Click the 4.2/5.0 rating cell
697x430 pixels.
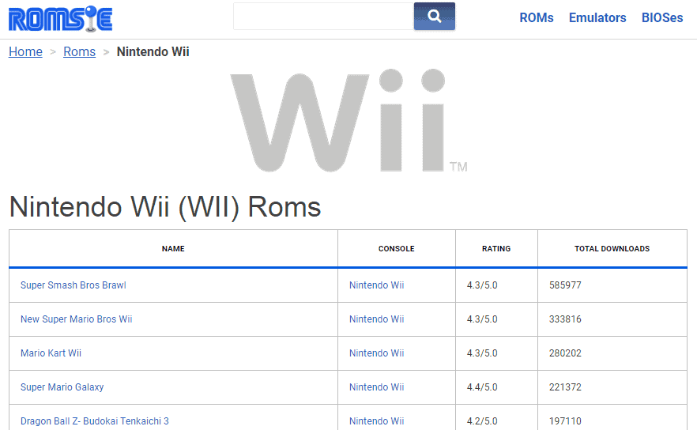[x=482, y=421]
